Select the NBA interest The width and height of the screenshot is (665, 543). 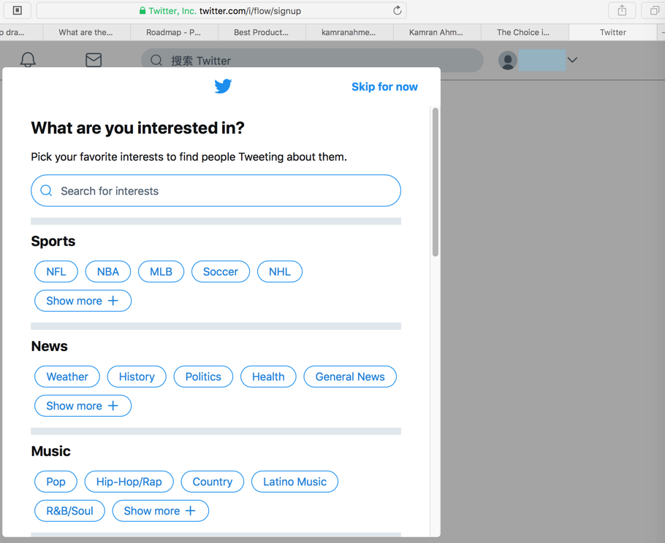[107, 271]
